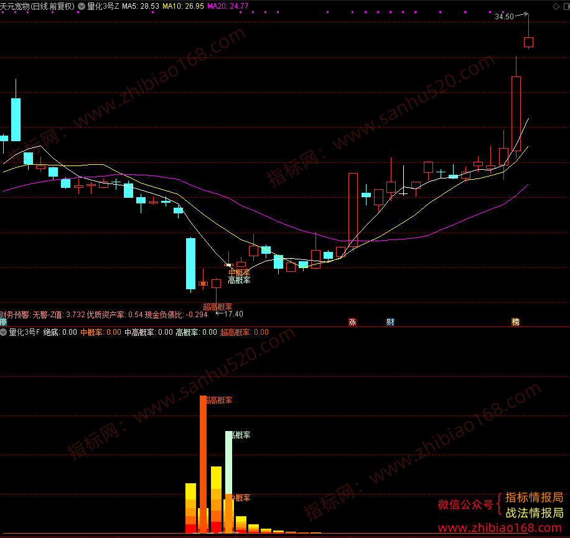Image resolution: width=570 pixels, height=538 pixels.
Task: Select the pale green 高概率 histogram bar
Action: coord(228,463)
